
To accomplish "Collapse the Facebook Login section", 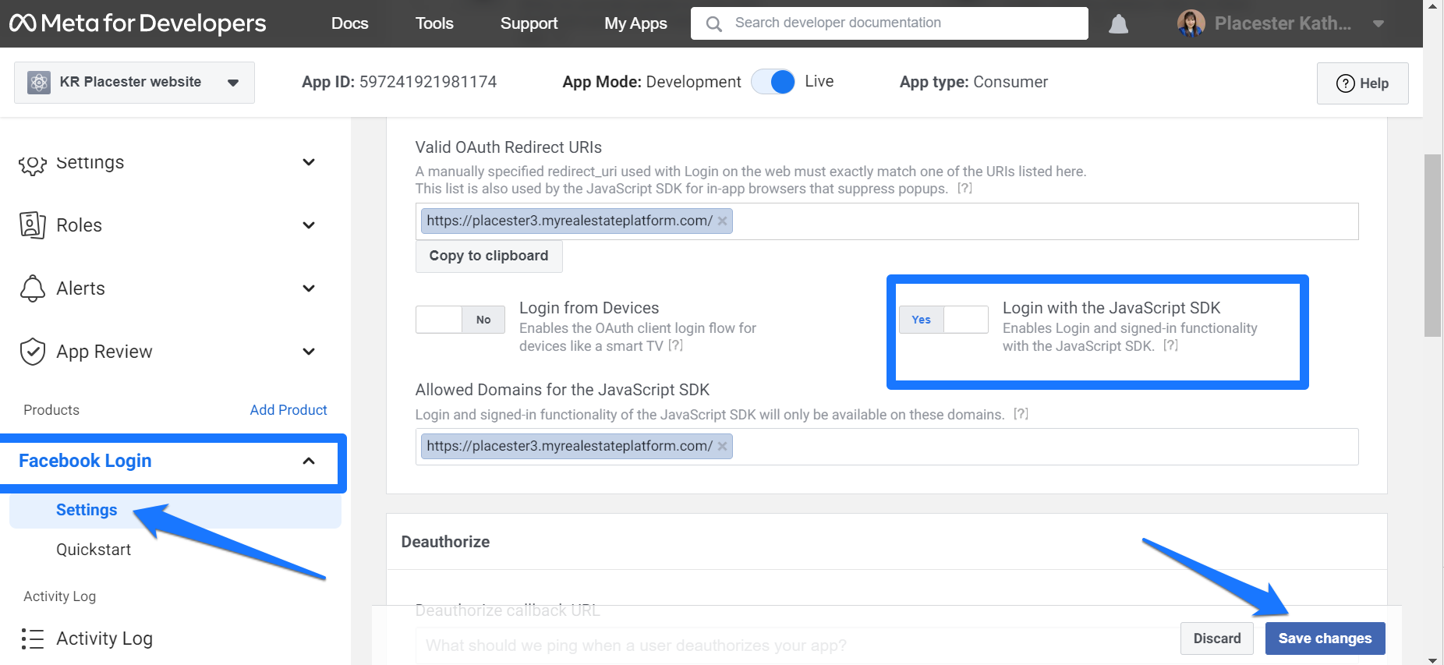I will click(x=309, y=461).
